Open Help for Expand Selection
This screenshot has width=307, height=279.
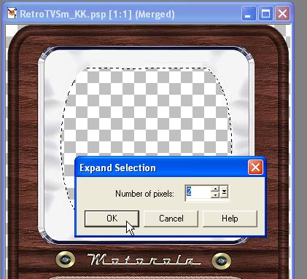pos(230,219)
